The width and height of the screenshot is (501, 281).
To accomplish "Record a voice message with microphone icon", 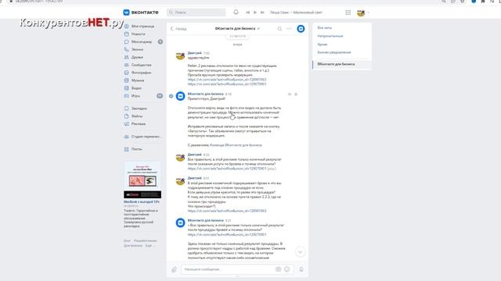I will pyautogui.click(x=301, y=269).
